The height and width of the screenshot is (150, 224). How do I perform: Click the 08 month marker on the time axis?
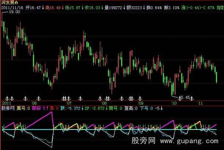point(104,103)
